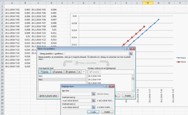Open help in Izbira vira podatkov dialog

[127, 49]
